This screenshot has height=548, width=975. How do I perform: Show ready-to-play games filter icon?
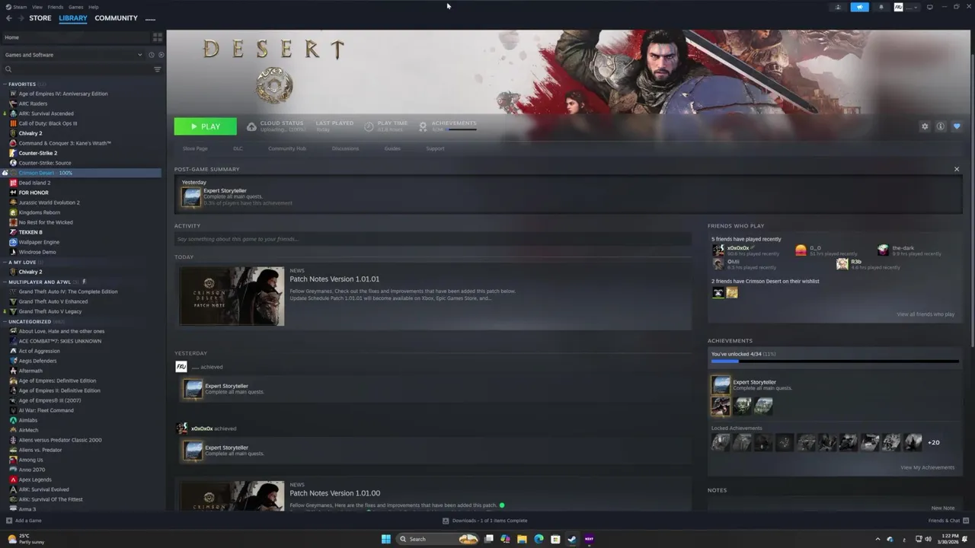coord(161,55)
